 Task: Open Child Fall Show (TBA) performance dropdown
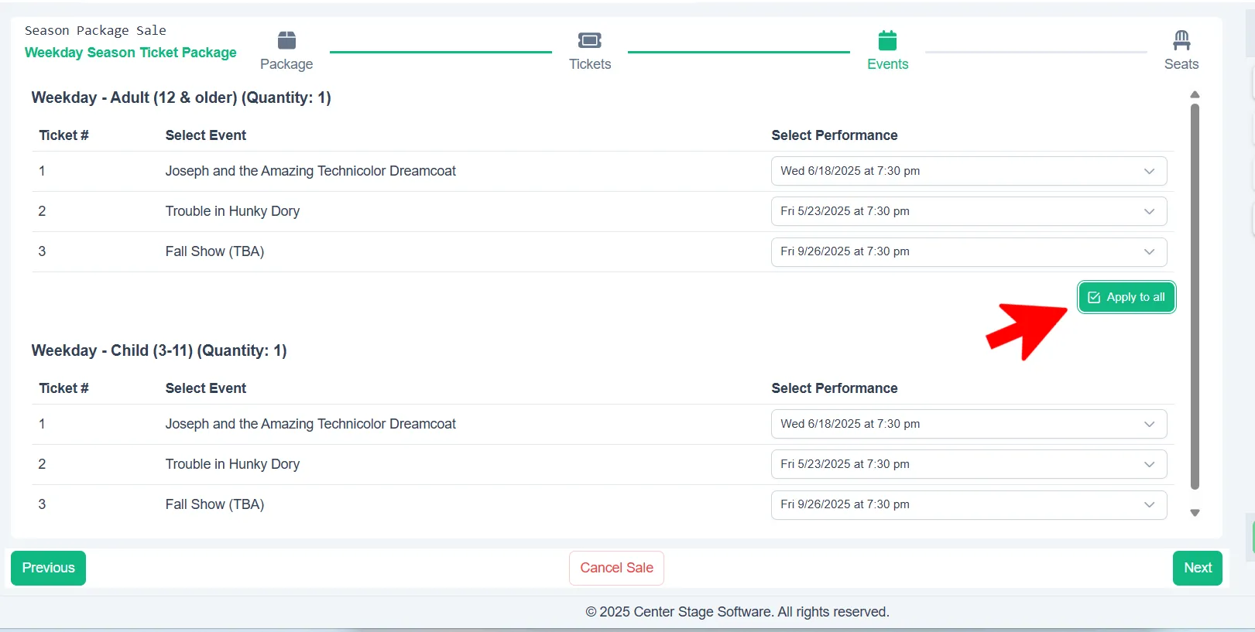969,504
